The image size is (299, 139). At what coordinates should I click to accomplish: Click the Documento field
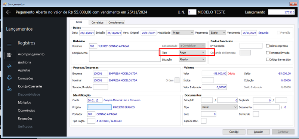(x=266, y=107)
